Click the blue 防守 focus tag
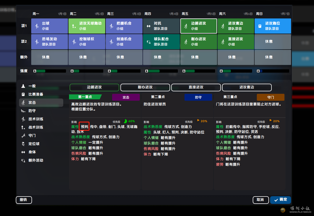Screen dimensions: 314x216 (x=198, y=97)
